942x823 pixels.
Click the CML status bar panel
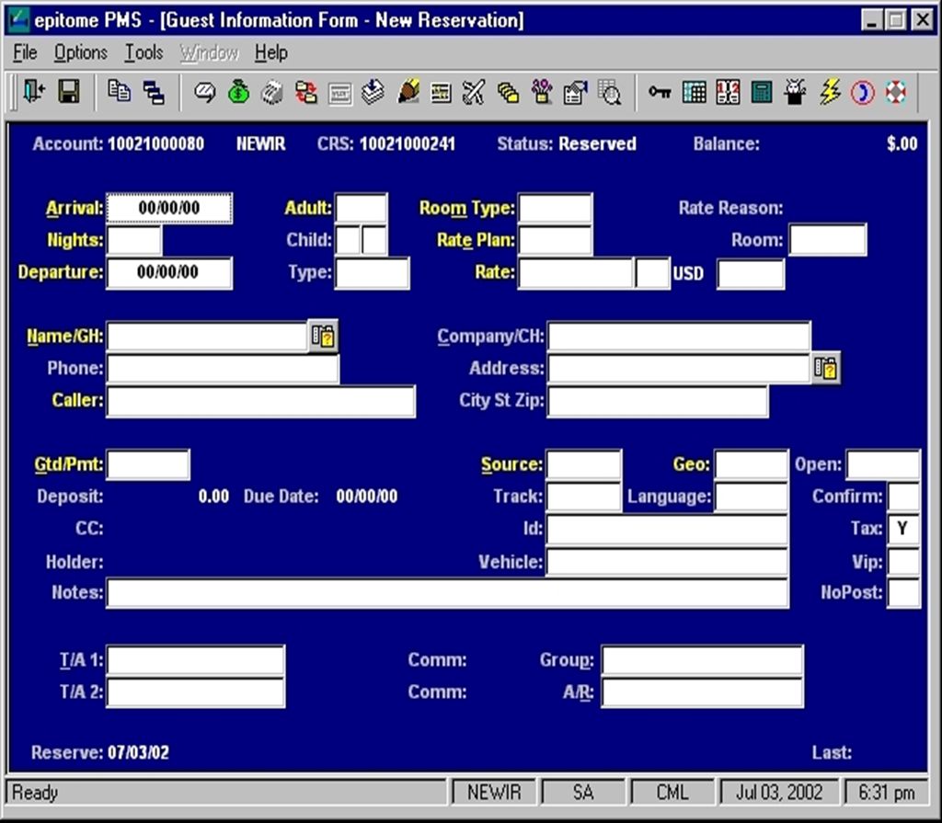point(672,793)
